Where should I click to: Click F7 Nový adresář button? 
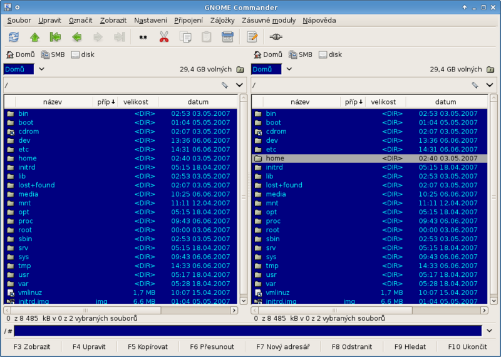click(x=283, y=347)
